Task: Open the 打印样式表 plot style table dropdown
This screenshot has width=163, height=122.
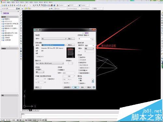Action: click(x=85, y=39)
